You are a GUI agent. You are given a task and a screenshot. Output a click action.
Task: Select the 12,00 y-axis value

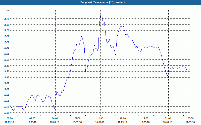click(x=7, y=60)
